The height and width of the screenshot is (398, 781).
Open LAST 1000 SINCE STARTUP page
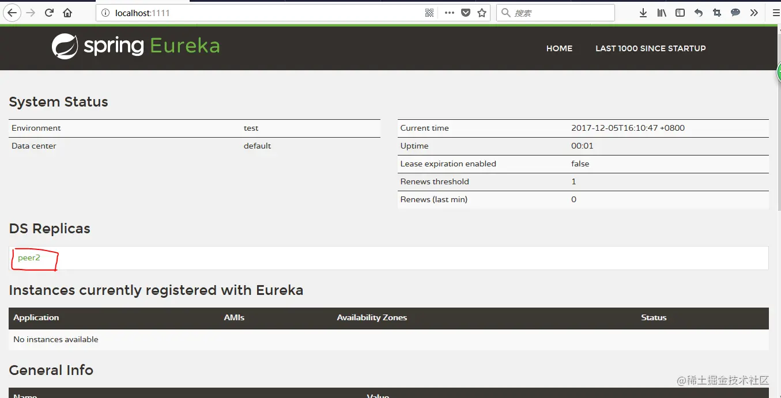(x=651, y=48)
